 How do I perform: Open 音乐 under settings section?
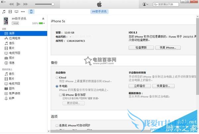[12, 43]
